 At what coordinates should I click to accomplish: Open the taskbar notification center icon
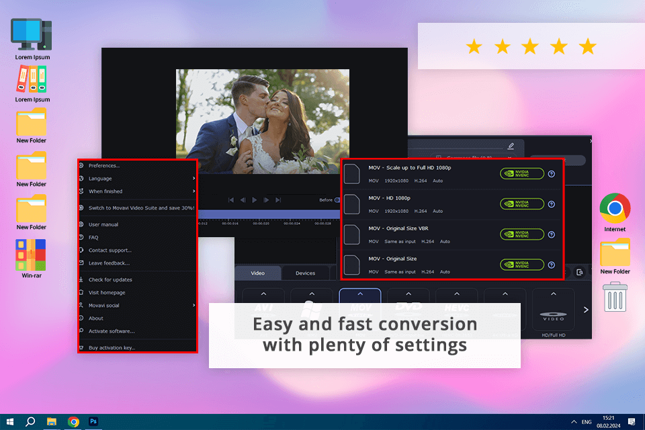(632, 422)
